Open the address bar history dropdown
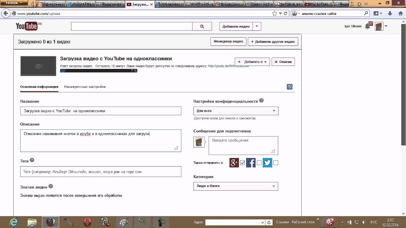406x228 pixels. coord(280,14)
